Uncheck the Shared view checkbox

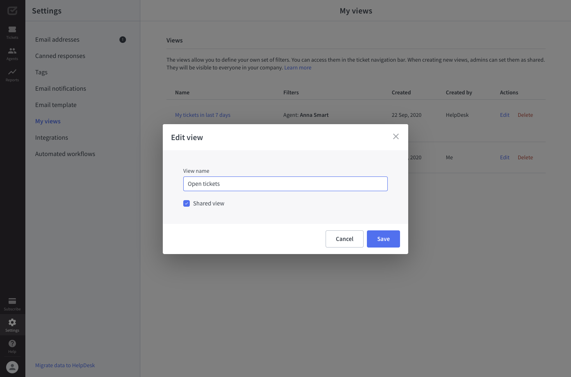[187, 203]
